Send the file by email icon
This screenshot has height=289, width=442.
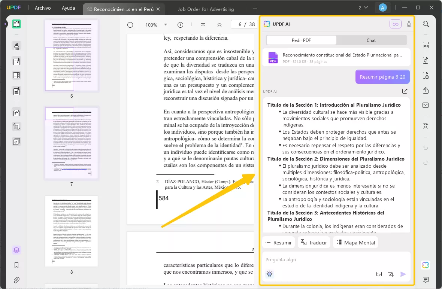[x=426, y=105]
